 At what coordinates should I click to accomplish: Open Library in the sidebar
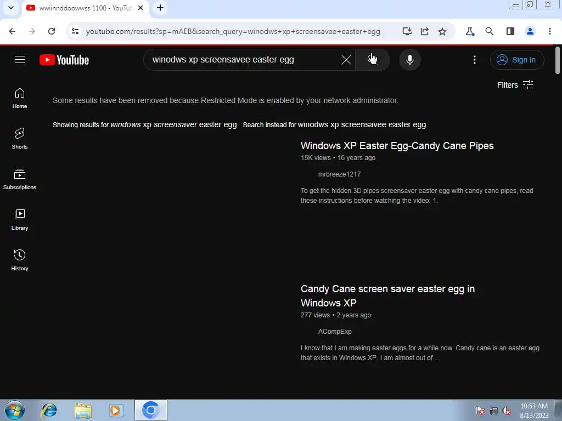pos(20,220)
